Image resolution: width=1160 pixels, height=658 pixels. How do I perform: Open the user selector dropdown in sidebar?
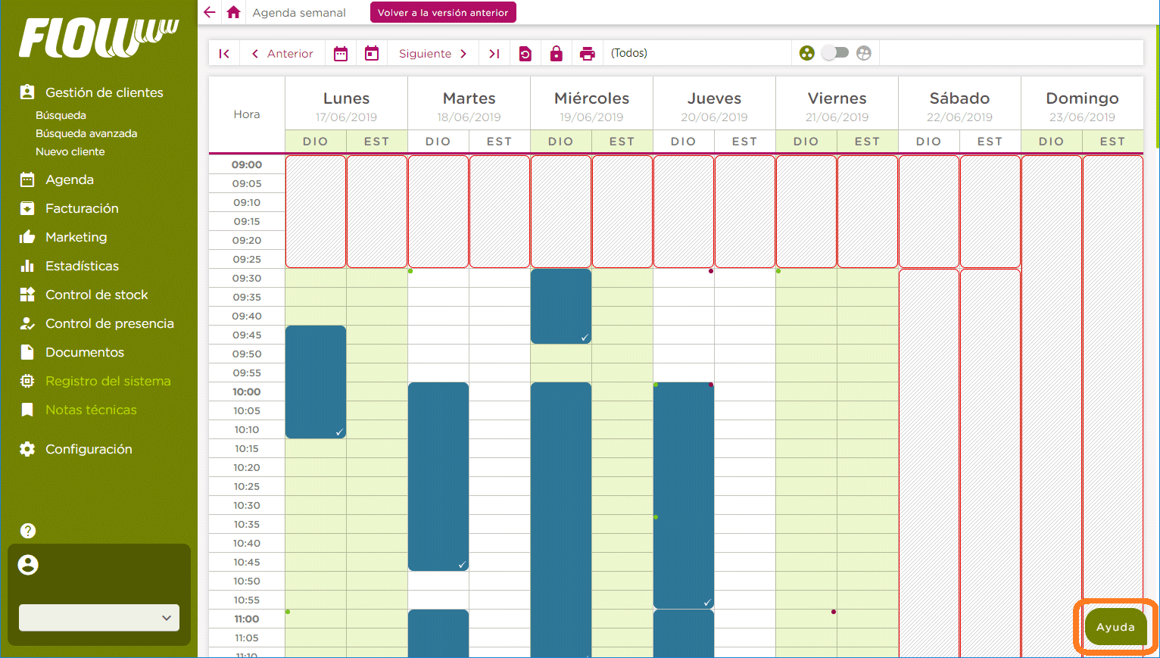99,618
